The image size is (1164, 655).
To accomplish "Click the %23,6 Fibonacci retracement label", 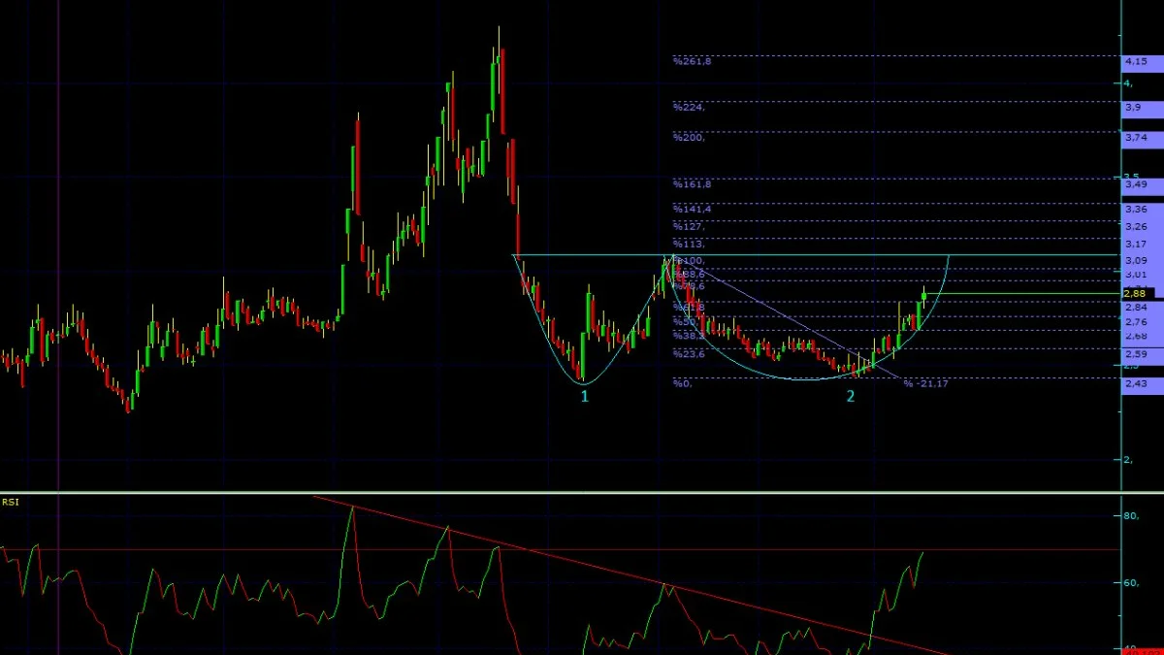I will (689, 354).
